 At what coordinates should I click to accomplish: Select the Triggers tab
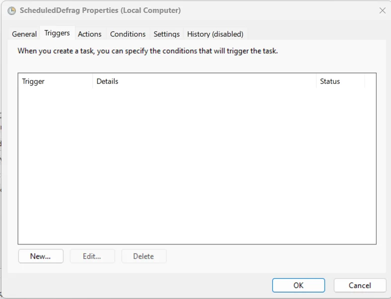pyautogui.click(x=57, y=33)
